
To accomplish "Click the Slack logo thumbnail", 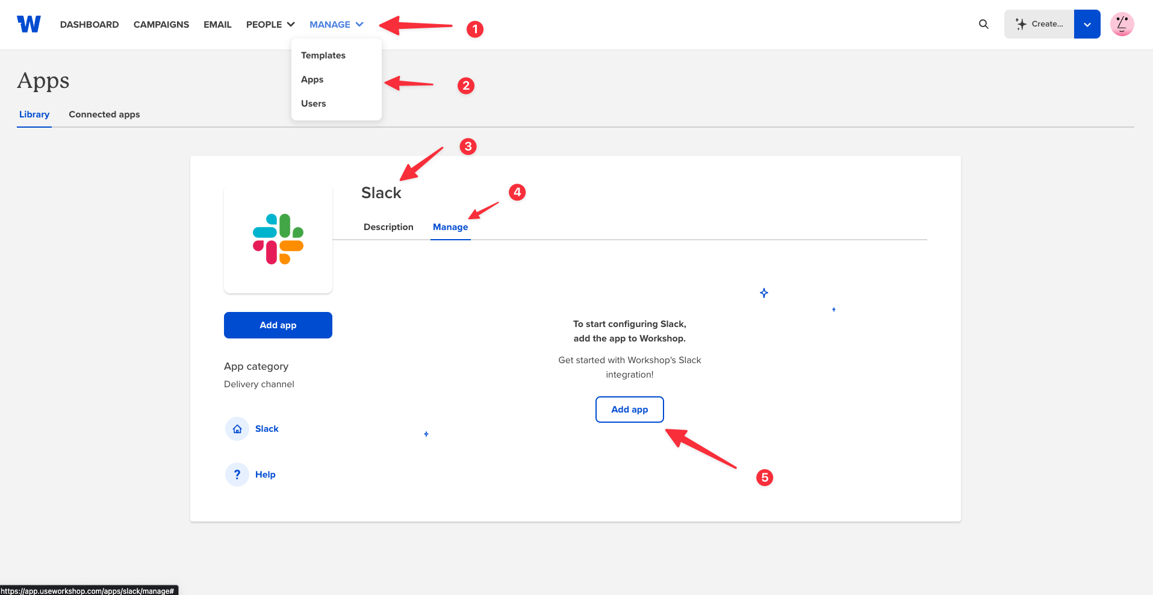I will pos(278,239).
